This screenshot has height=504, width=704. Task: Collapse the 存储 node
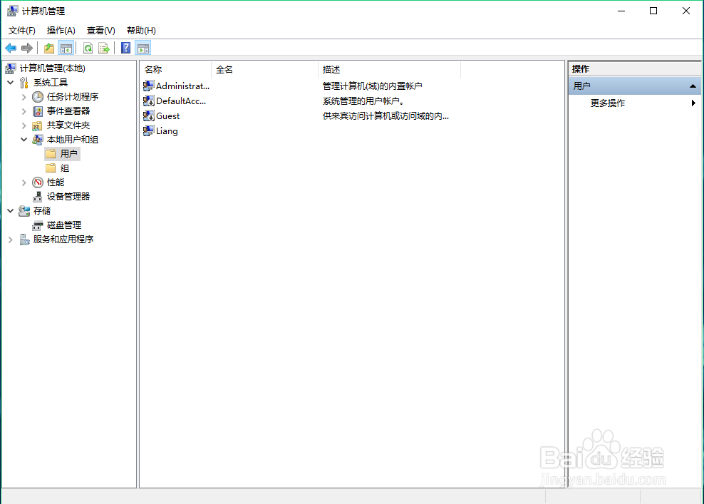(10, 211)
